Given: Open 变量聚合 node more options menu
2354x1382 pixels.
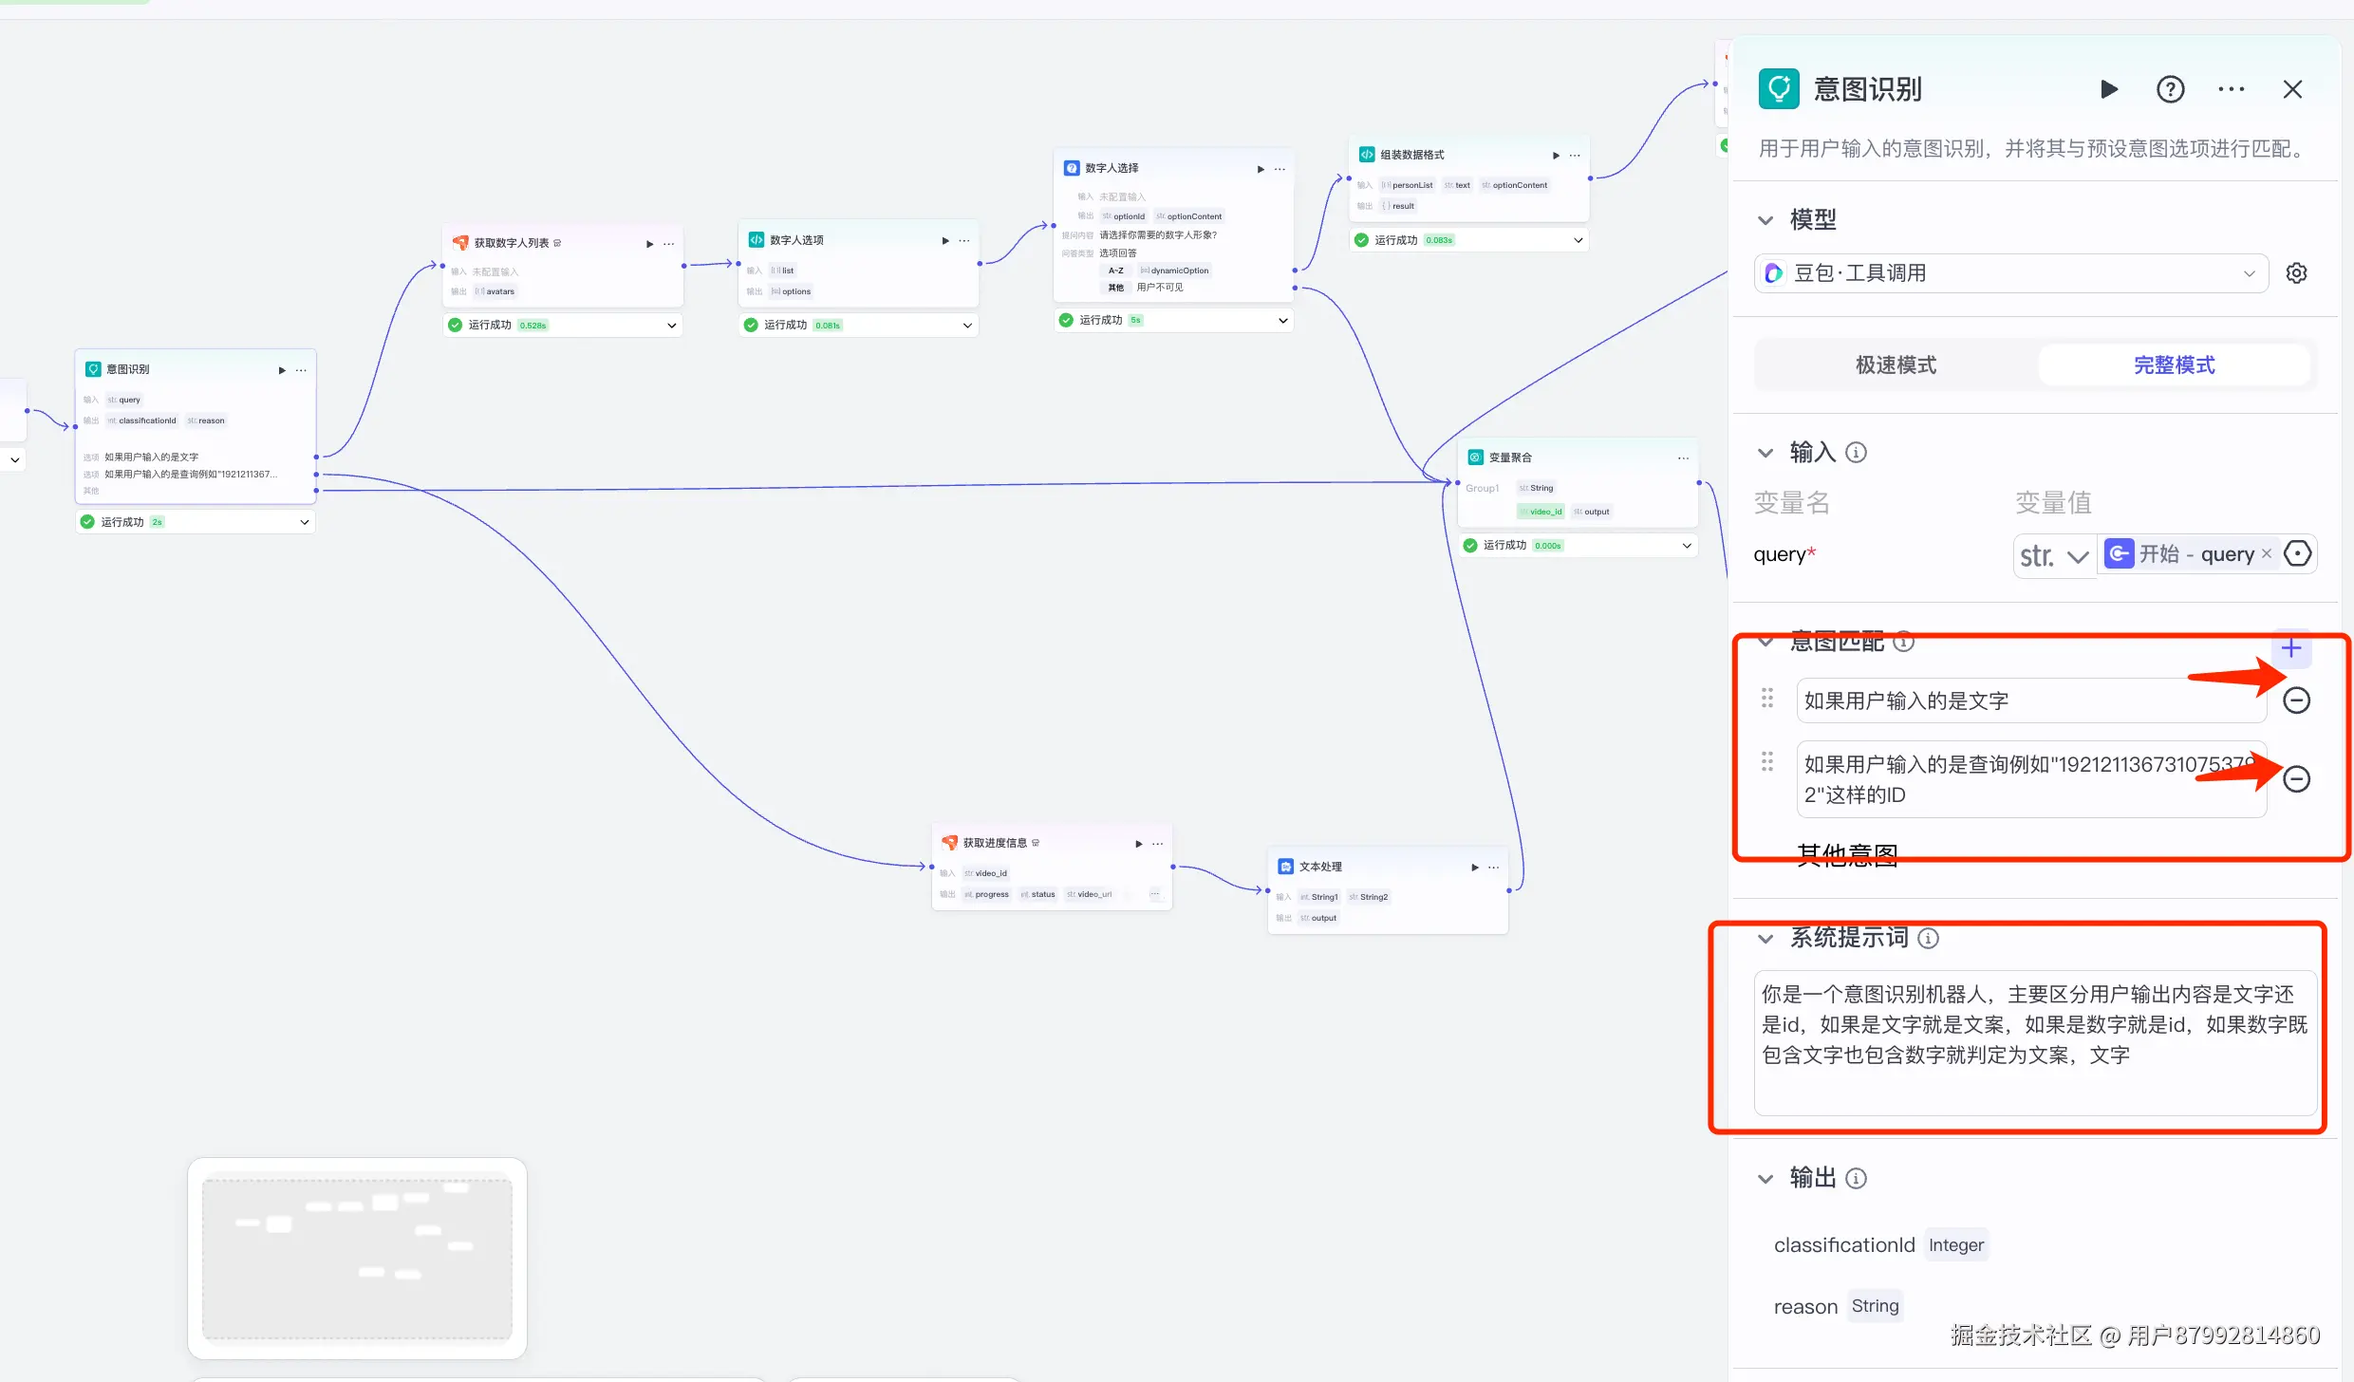Looking at the screenshot, I should (1683, 458).
